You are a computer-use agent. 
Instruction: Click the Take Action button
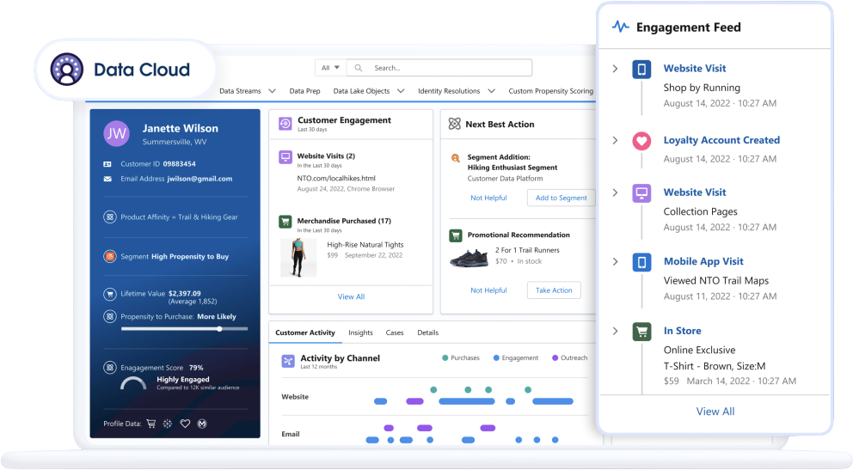pos(554,290)
